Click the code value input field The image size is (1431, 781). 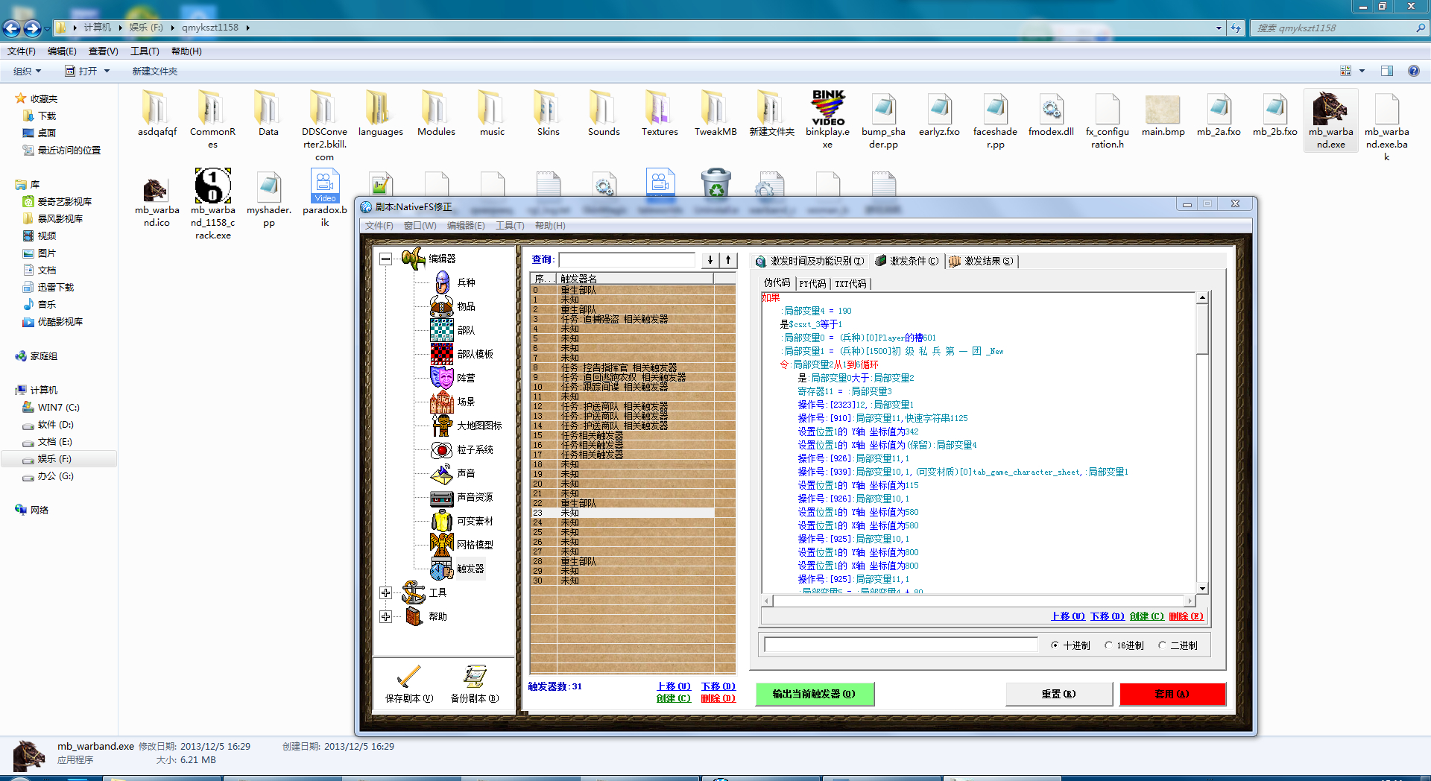pyautogui.click(x=901, y=645)
